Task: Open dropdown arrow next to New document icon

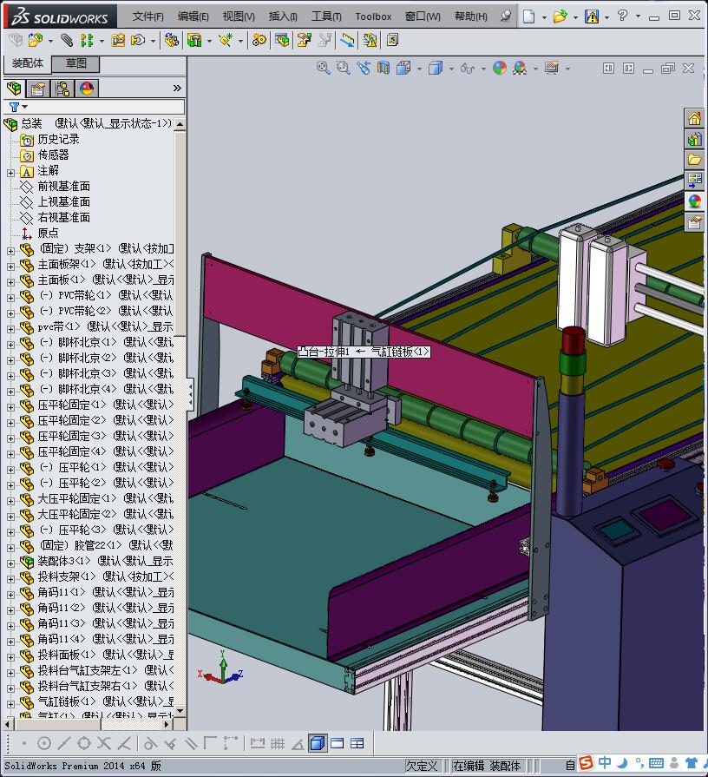Action: tap(544, 17)
